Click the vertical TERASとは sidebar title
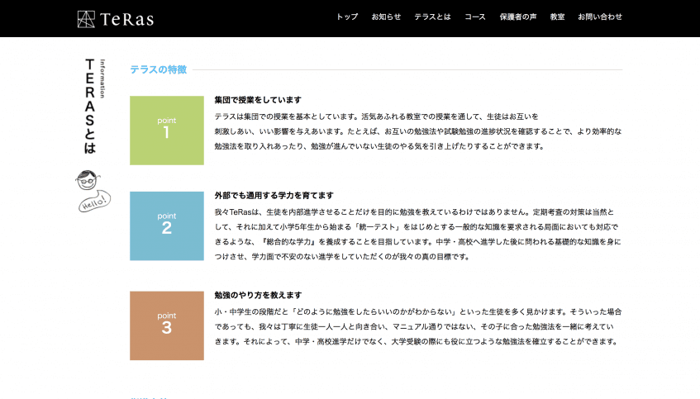 point(90,107)
